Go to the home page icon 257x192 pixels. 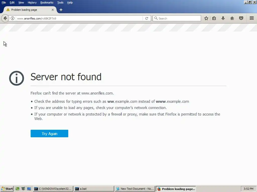tap(232, 18)
